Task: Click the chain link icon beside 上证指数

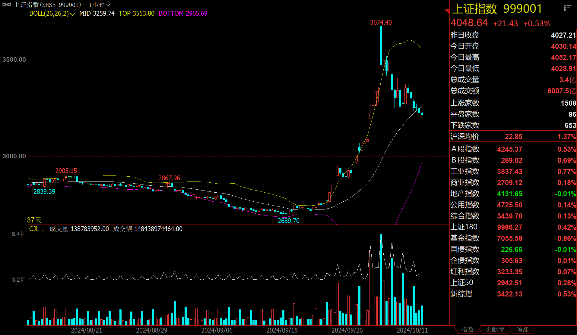Action: 7,5
